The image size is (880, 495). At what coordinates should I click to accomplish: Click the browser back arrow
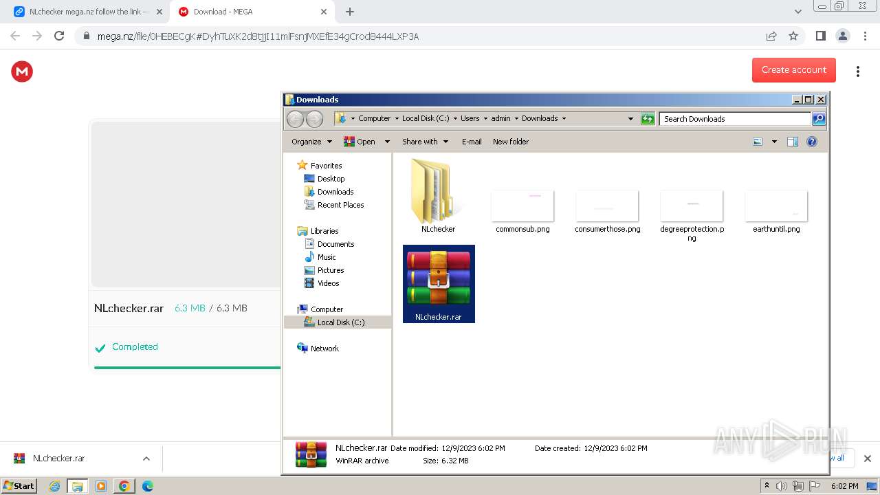click(x=15, y=36)
